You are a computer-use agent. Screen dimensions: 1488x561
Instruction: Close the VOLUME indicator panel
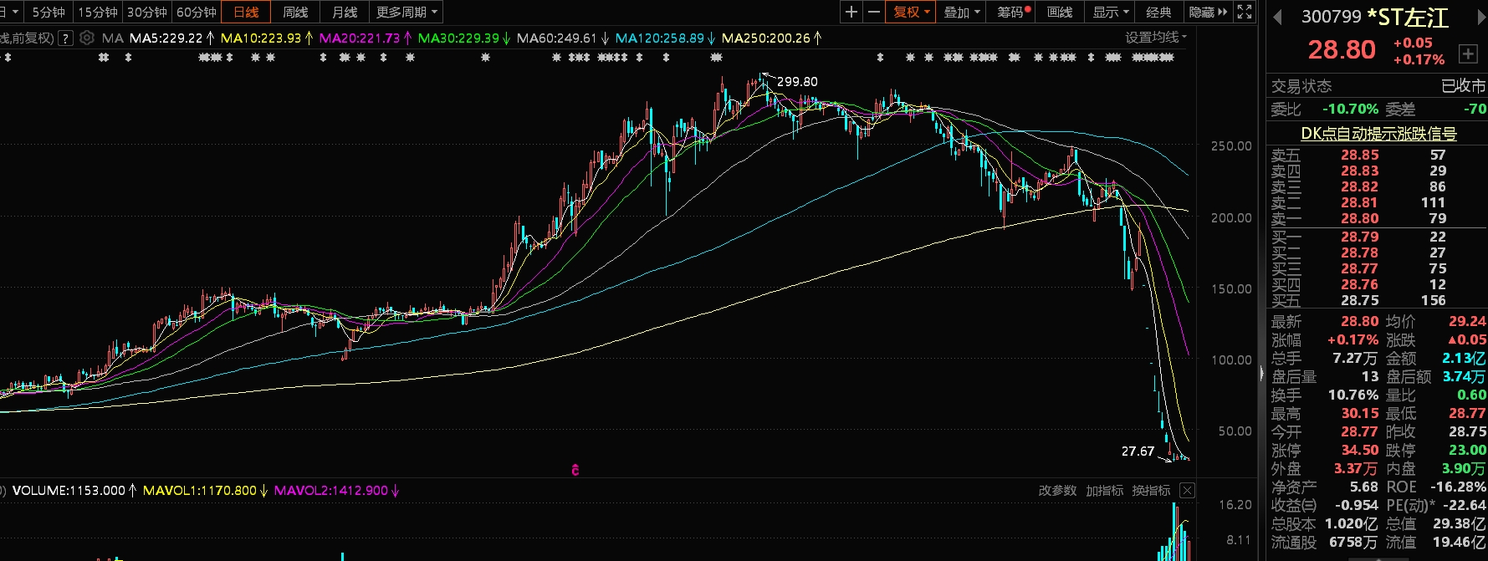pos(1187,491)
